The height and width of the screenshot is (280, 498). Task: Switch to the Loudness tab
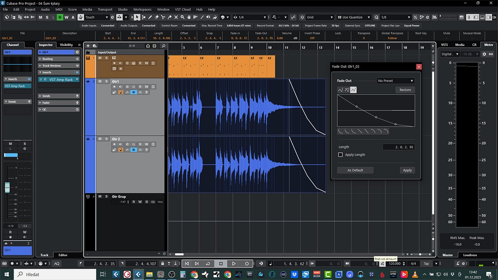coord(470,255)
